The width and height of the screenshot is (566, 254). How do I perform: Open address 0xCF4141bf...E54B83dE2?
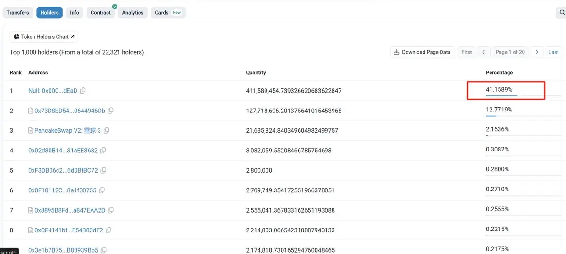pyautogui.click(x=69, y=230)
